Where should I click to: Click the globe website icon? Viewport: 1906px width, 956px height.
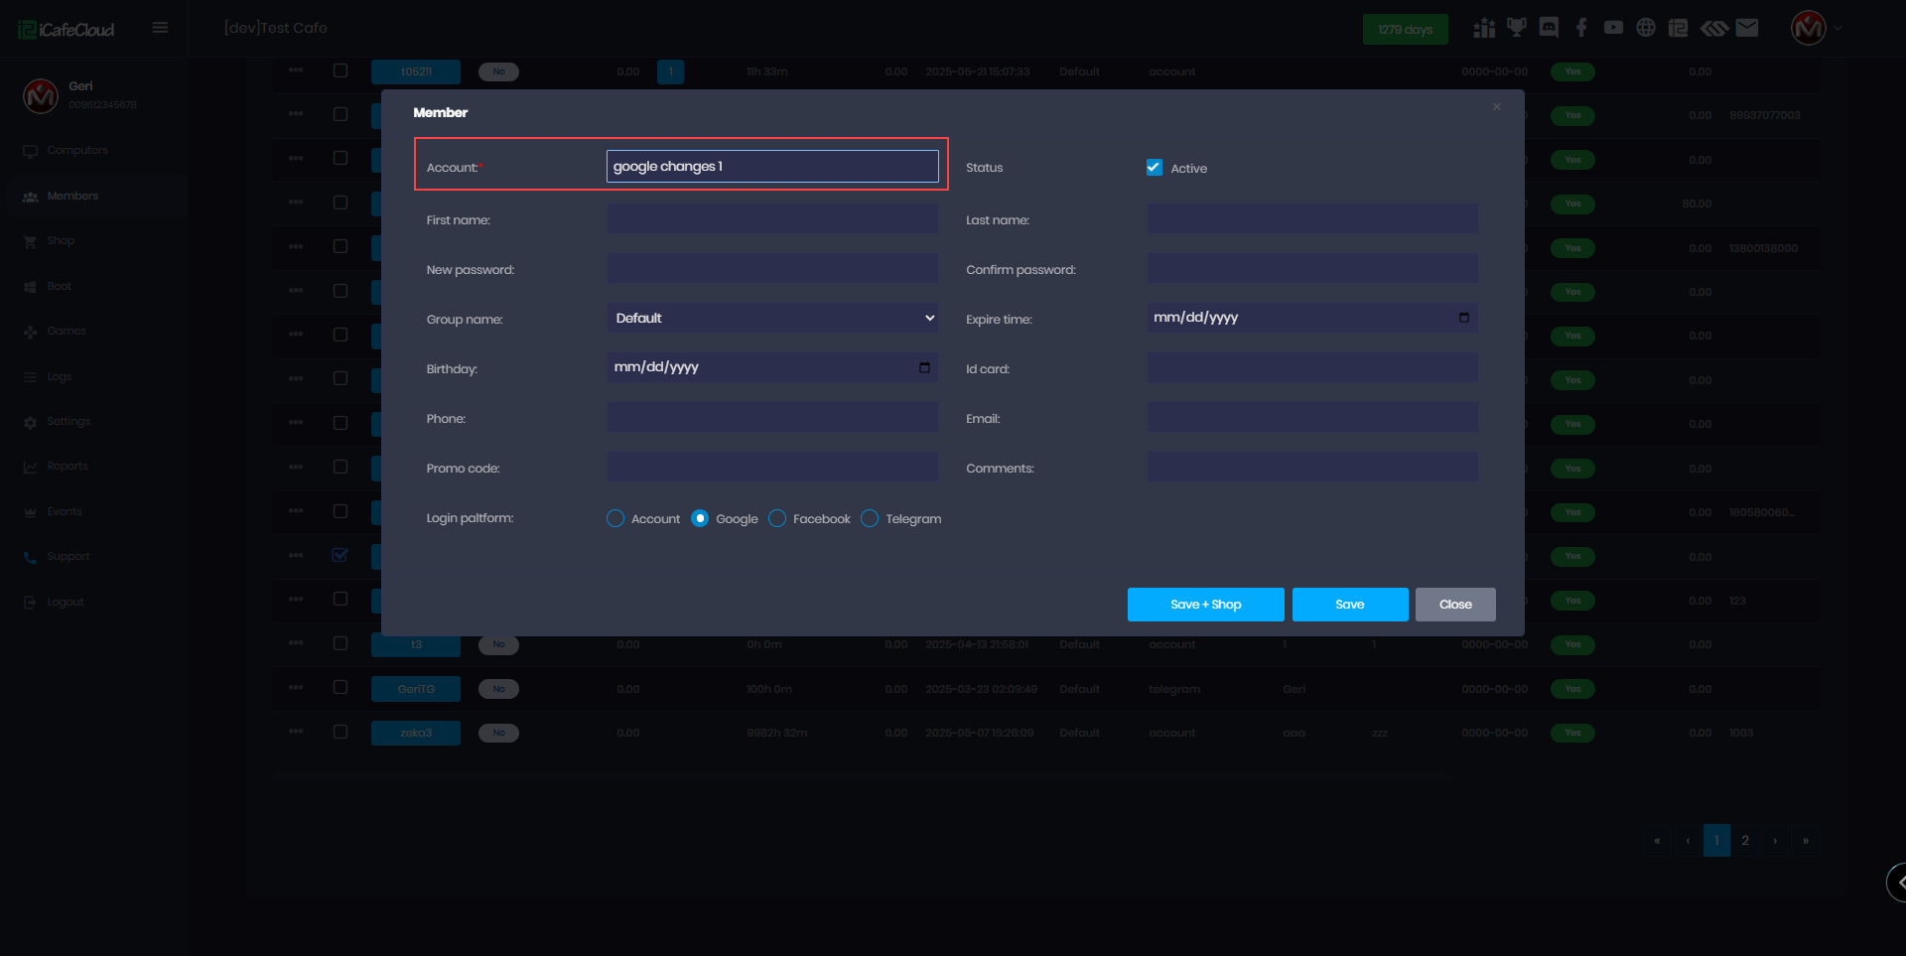tap(1646, 28)
